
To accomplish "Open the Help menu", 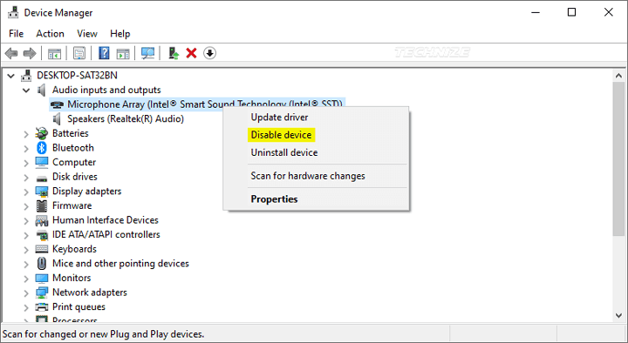I will pos(120,34).
